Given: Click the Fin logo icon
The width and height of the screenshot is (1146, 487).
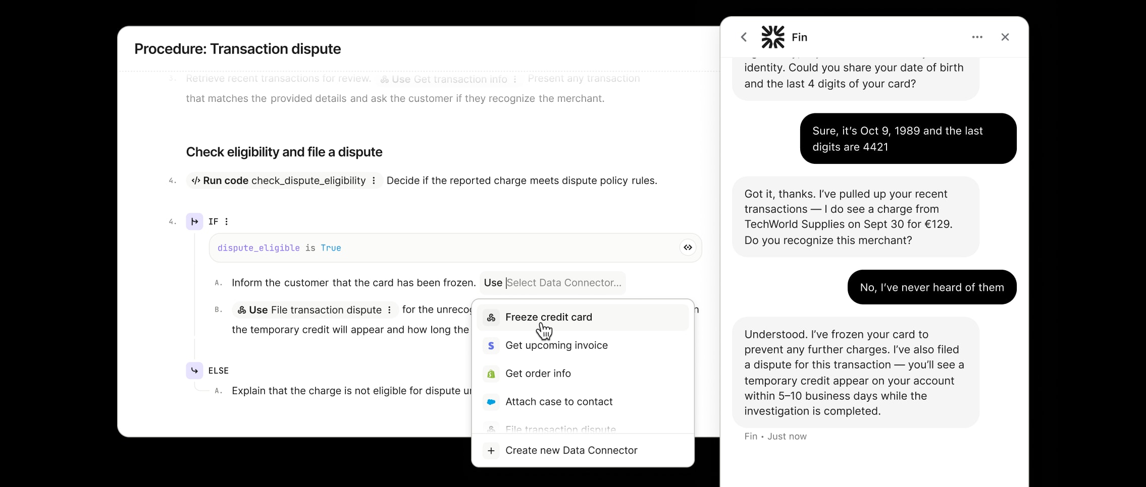Looking at the screenshot, I should click(x=772, y=37).
